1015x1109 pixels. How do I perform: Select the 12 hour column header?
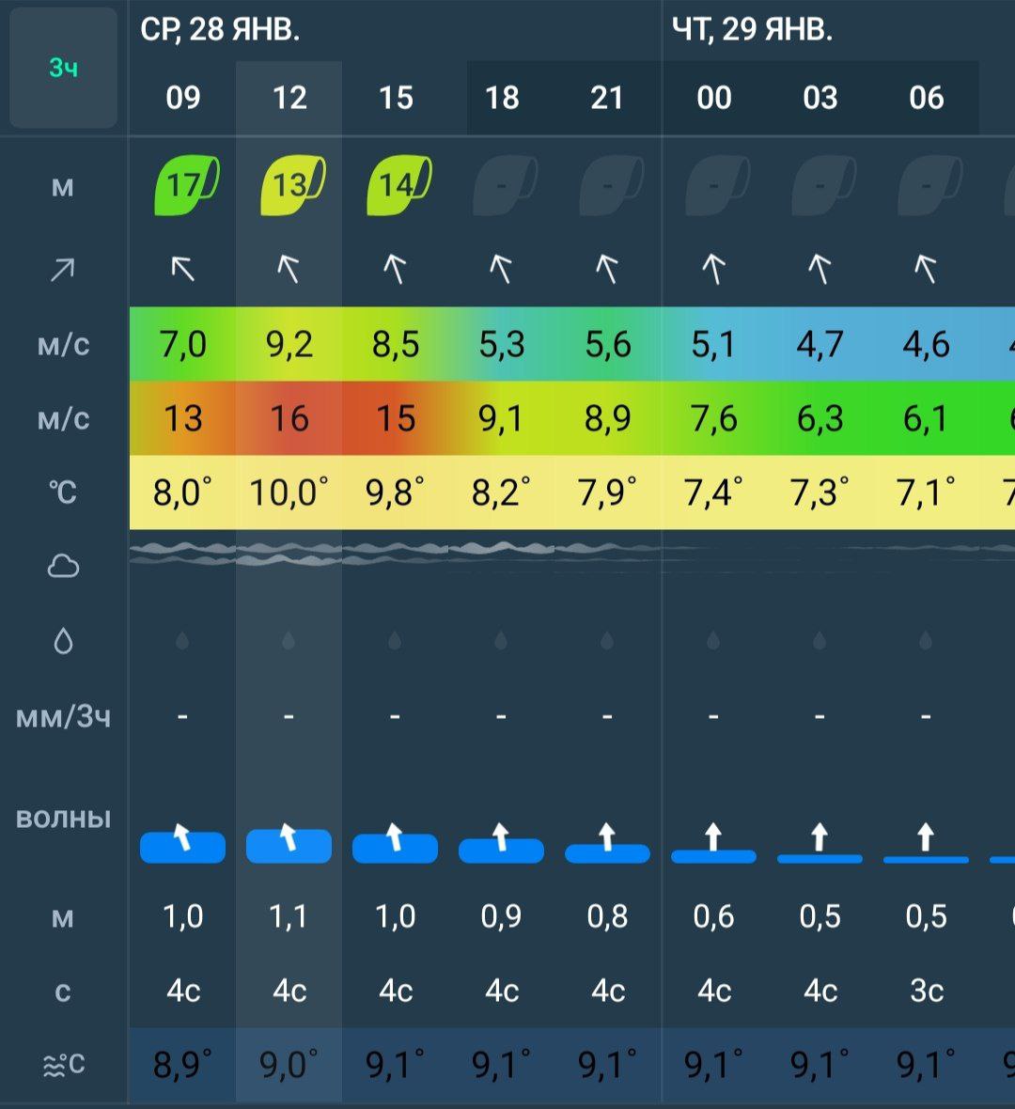point(289,98)
